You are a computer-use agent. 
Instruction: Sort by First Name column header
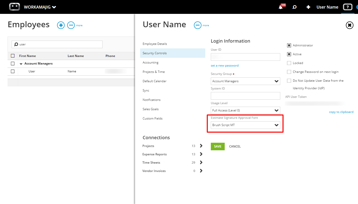(28, 56)
